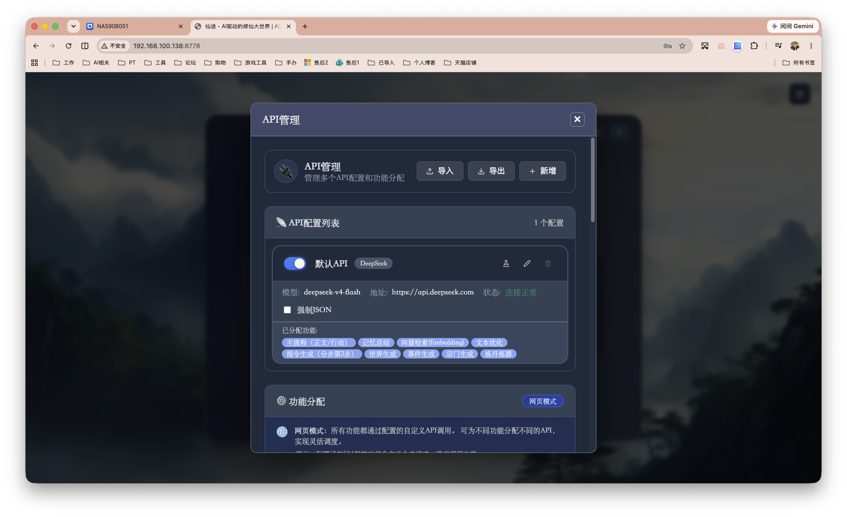Click the 文本优化 function tag
Screen dimensions: 847x517
pos(489,343)
